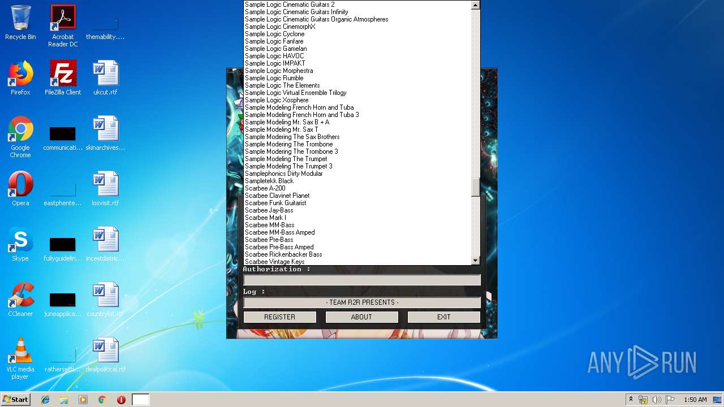Open juneapplica desktop file
Screen dimensions: 724x407
tap(63, 303)
